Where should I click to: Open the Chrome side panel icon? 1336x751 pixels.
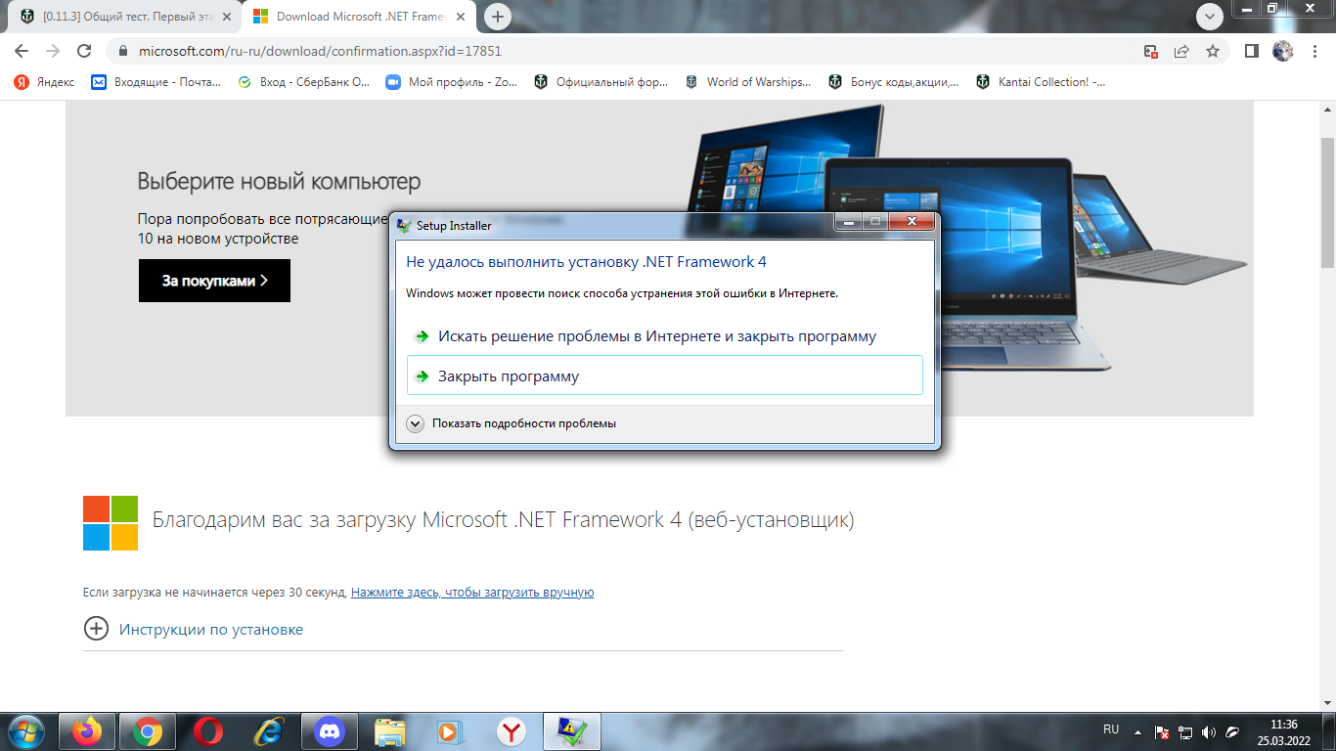[x=1251, y=51]
